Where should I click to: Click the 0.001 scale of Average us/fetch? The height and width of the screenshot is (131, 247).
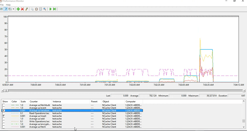pyautogui.click(x=23, y=127)
